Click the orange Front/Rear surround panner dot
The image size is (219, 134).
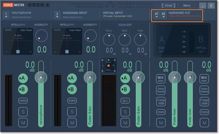pos(109,66)
